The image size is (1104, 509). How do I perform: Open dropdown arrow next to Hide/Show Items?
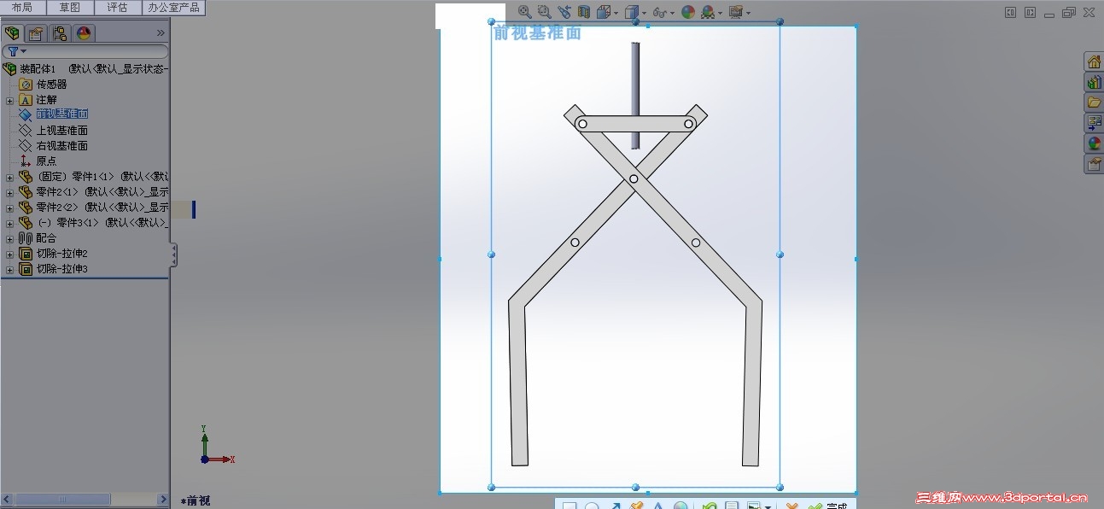[x=673, y=13]
